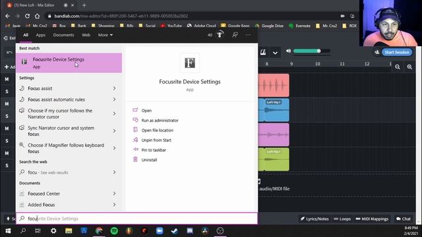Open Spotify from the taskbar
422x237 pixels.
pyautogui.click(x=114, y=230)
